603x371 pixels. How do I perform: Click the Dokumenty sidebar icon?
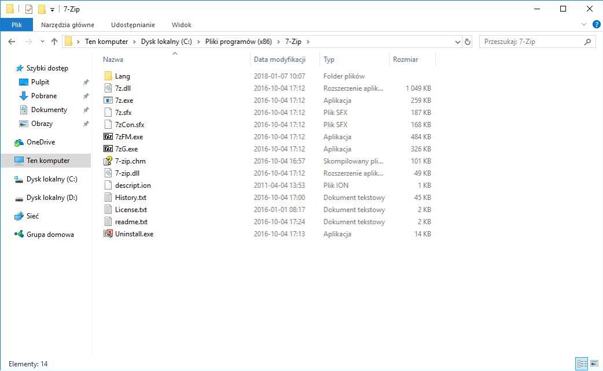click(24, 110)
